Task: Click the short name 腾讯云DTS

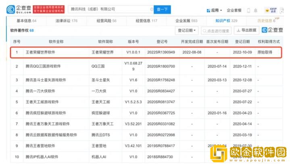Action: point(100,135)
